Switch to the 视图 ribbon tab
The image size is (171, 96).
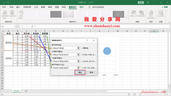tap(57, 7)
